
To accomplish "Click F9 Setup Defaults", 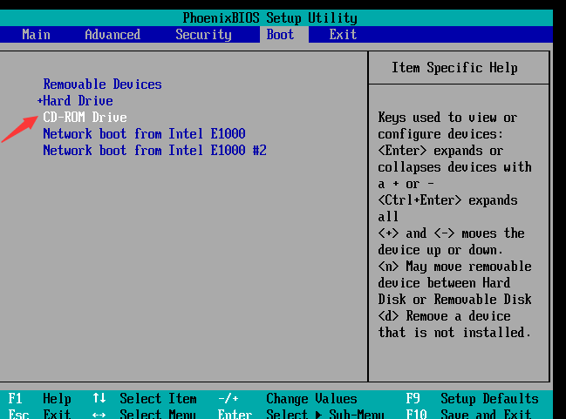I will coord(472,399).
